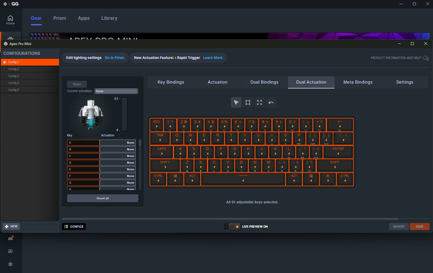Select the backspace arrow key

click(x=340, y=125)
